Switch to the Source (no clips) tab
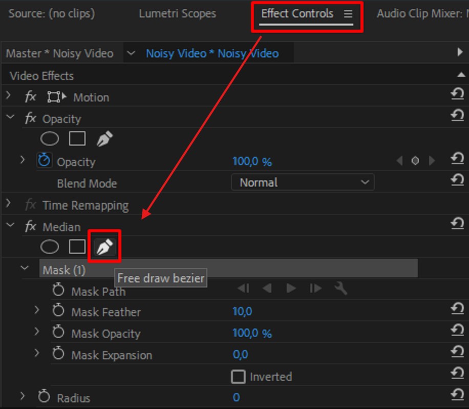This screenshot has width=469, height=409. [51, 14]
